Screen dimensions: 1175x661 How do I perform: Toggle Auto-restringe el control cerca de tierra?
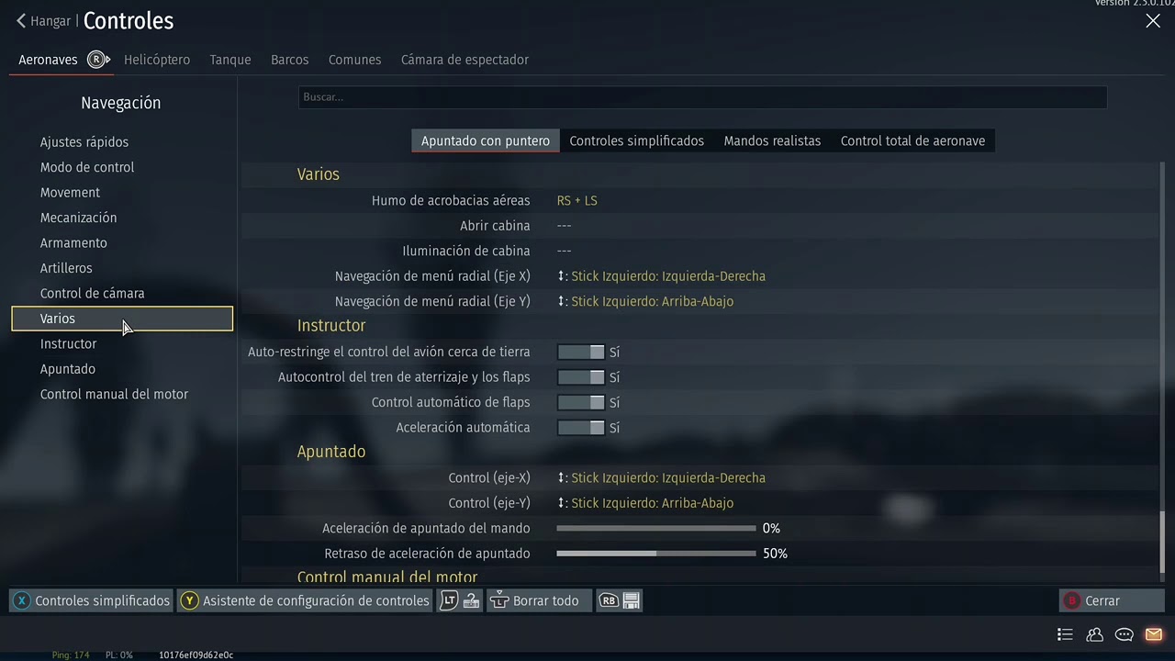coord(581,352)
